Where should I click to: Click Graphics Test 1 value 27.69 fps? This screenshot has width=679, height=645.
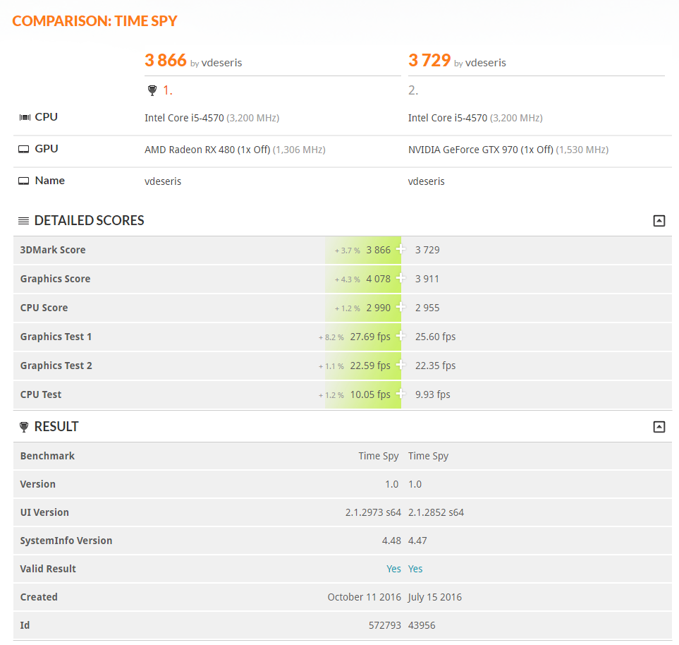pyautogui.click(x=370, y=337)
